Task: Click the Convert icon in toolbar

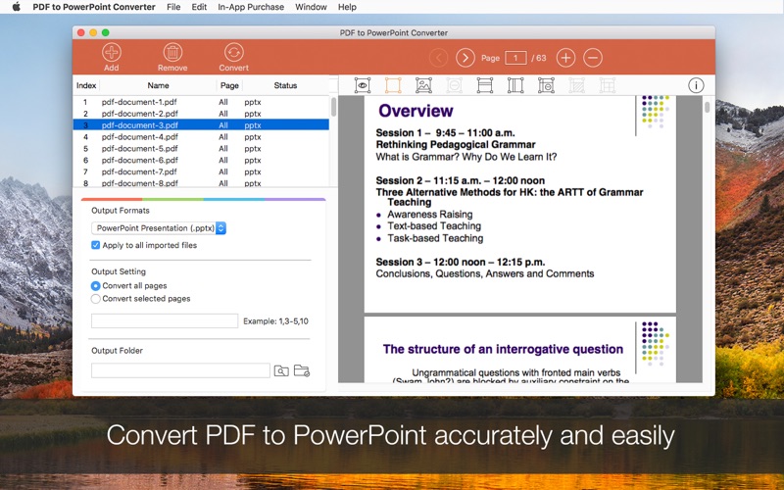Action: (x=233, y=53)
